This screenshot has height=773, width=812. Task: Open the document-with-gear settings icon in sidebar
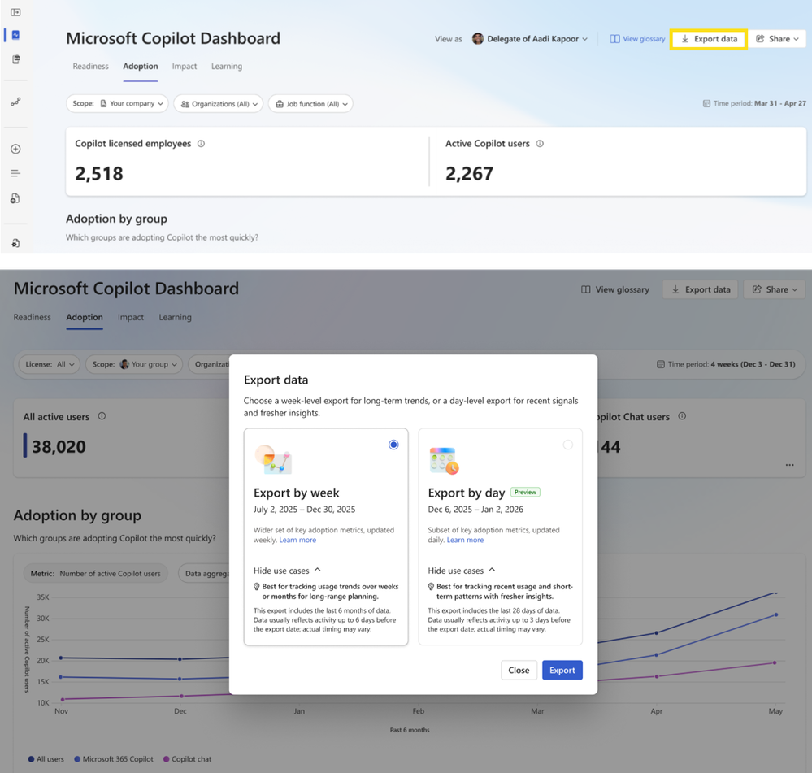[x=15, y=243]
